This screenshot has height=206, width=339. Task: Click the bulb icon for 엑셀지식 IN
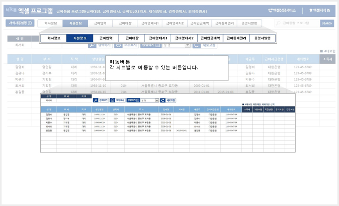310,10
